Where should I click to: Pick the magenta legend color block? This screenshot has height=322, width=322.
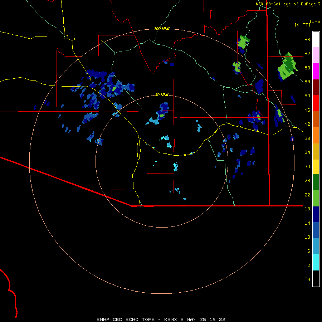click(316, 71)
